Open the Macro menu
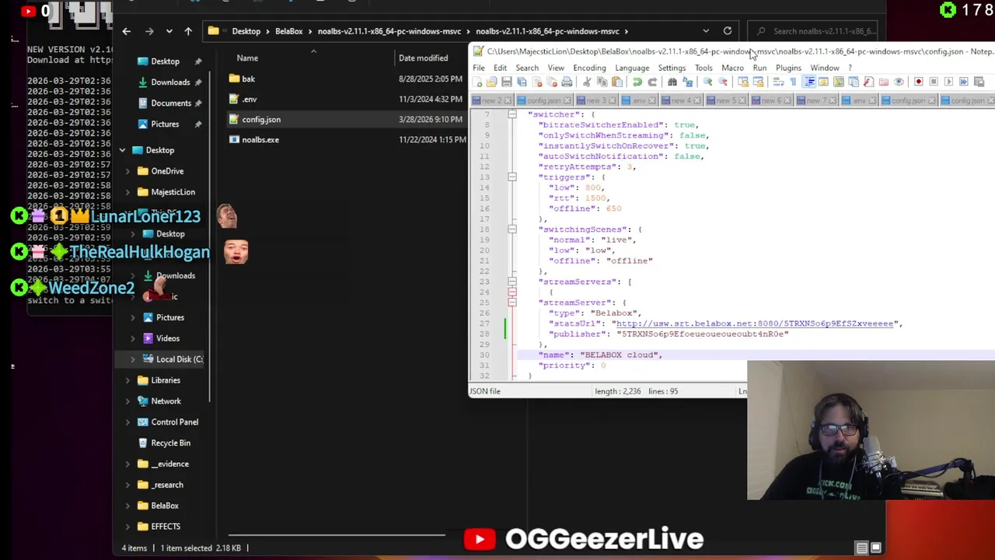 (732, 68)
